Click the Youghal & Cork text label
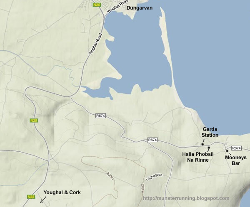 point(62,192)
